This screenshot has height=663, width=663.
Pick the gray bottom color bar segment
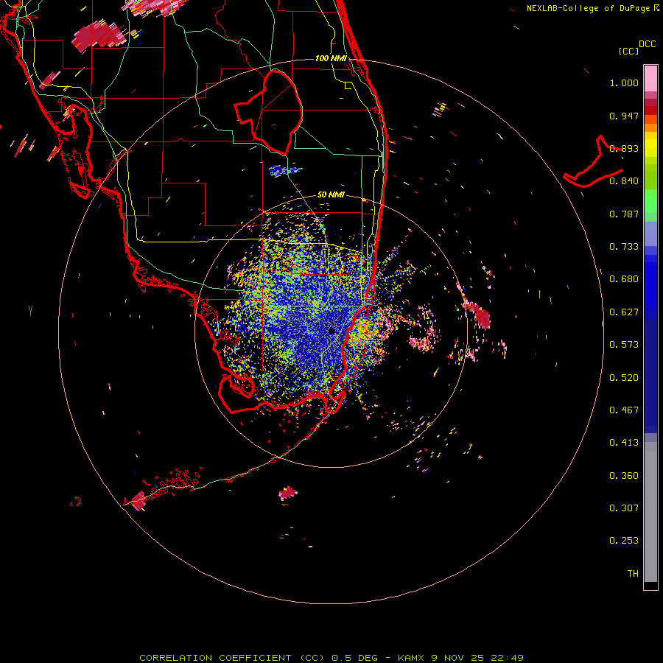click(650, 512)
